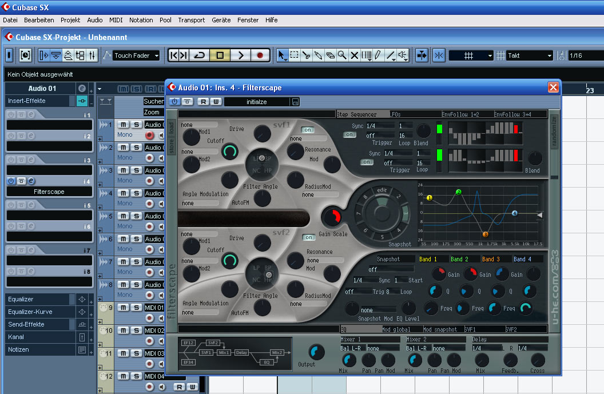
Task: Toggle the second step sequencer on switch
Action: tap(366, 162)
